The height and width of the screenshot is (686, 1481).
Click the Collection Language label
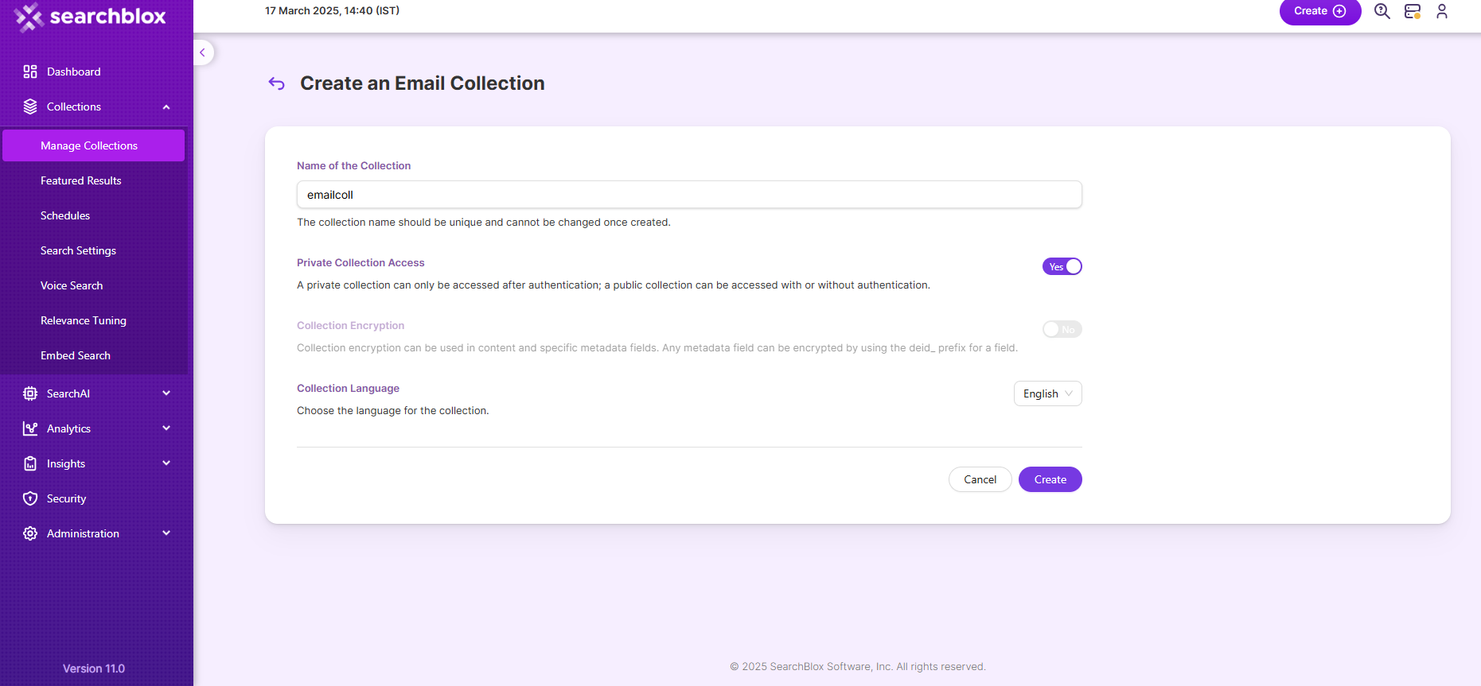(348, 388)
